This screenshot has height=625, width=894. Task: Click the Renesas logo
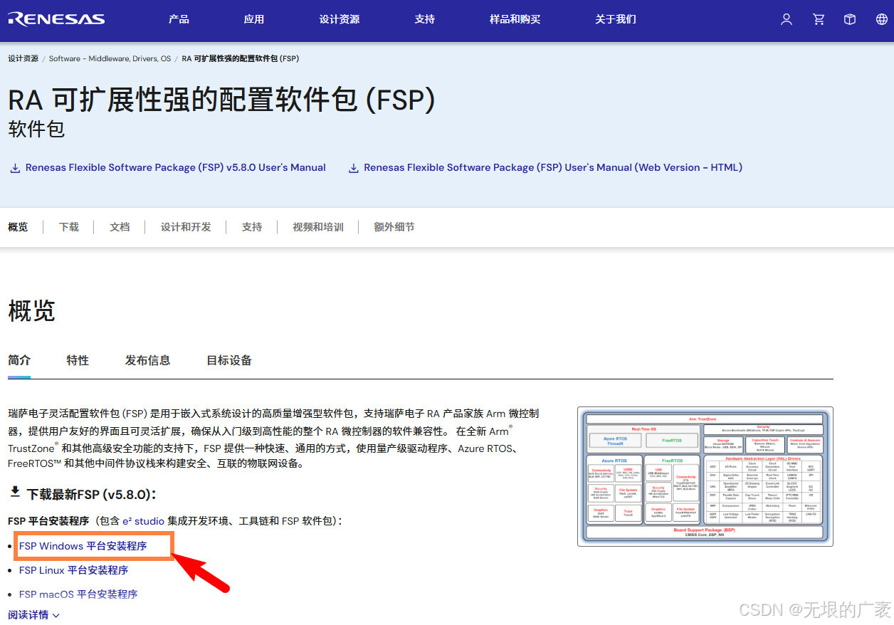coord(56,19)
